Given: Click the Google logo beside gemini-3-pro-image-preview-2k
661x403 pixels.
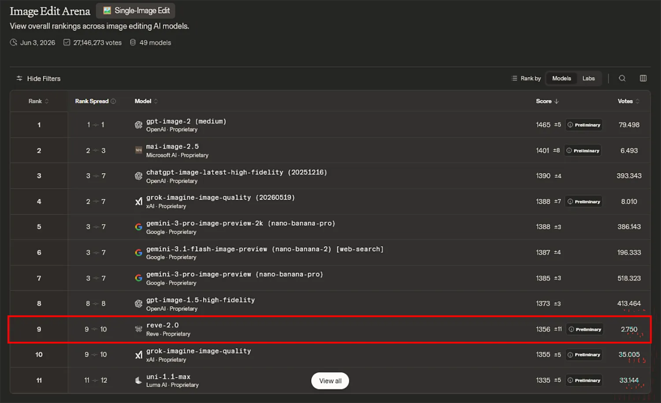Looking at the screenshot, I should [138, 227].
